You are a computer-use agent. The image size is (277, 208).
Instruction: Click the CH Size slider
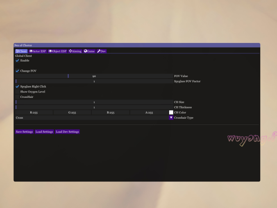pyautogui.click(x=94, y=102)
